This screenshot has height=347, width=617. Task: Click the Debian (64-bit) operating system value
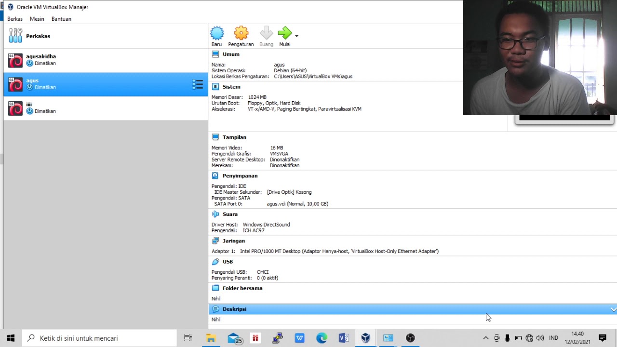[290, 70]
